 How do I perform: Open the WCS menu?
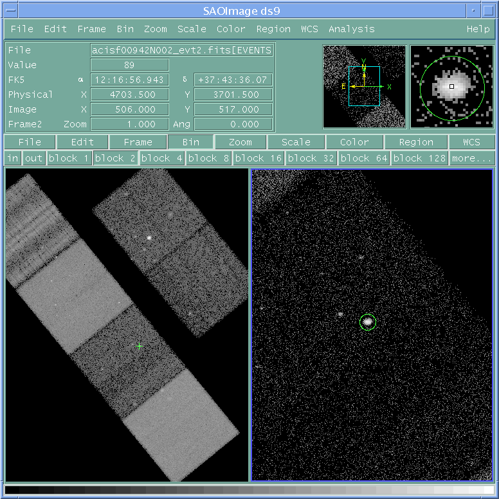(309, 29)
